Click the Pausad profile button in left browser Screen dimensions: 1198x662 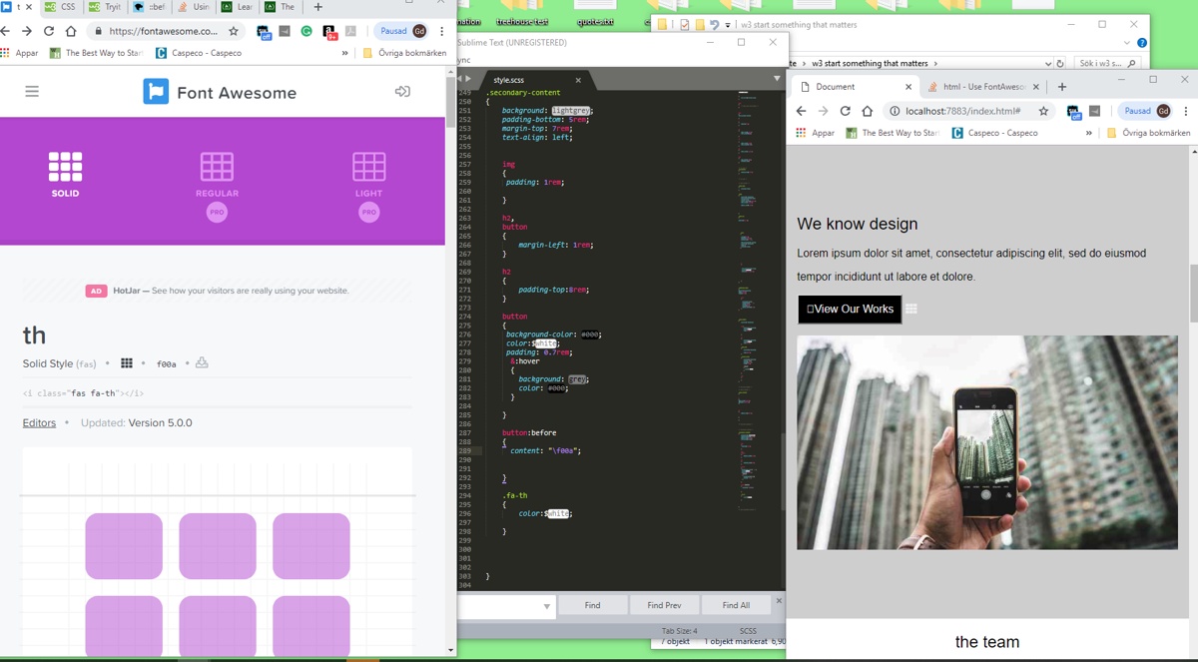click(x=403, y=31)
